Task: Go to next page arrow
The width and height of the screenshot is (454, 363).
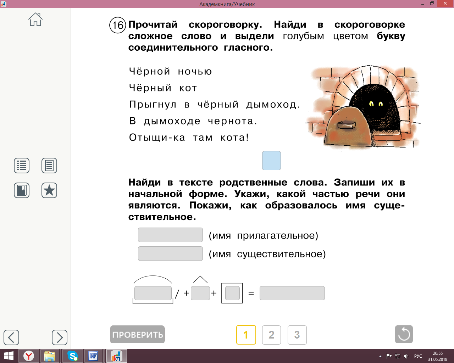Action: click(60, 337)
